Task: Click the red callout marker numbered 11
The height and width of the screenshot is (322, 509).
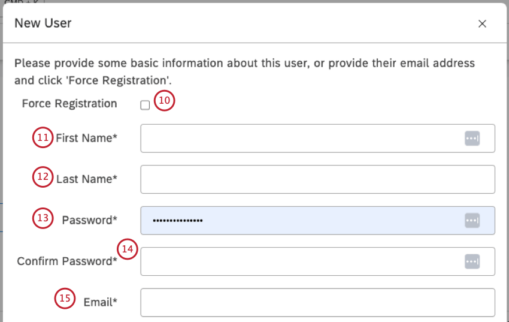Action: 43,138
